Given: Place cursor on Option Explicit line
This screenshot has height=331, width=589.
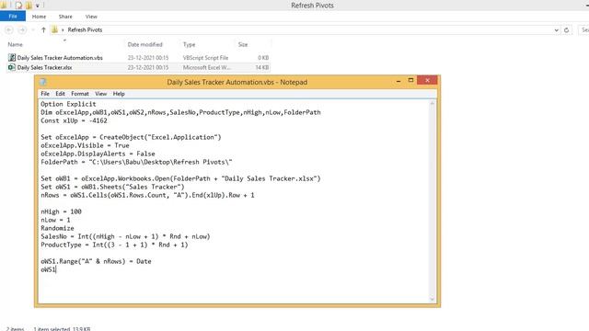Looking at the screenshot, I should (68, 104).
